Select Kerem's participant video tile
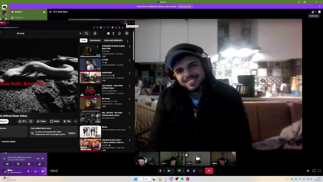 tap(172, 159)
